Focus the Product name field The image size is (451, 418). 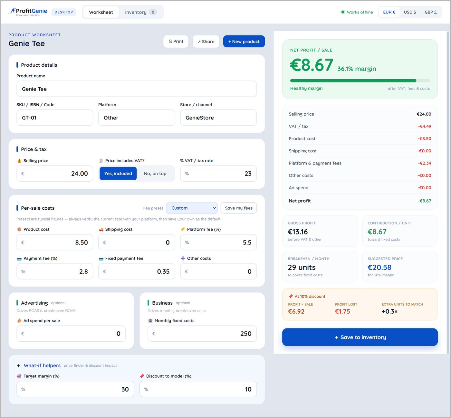137,89
